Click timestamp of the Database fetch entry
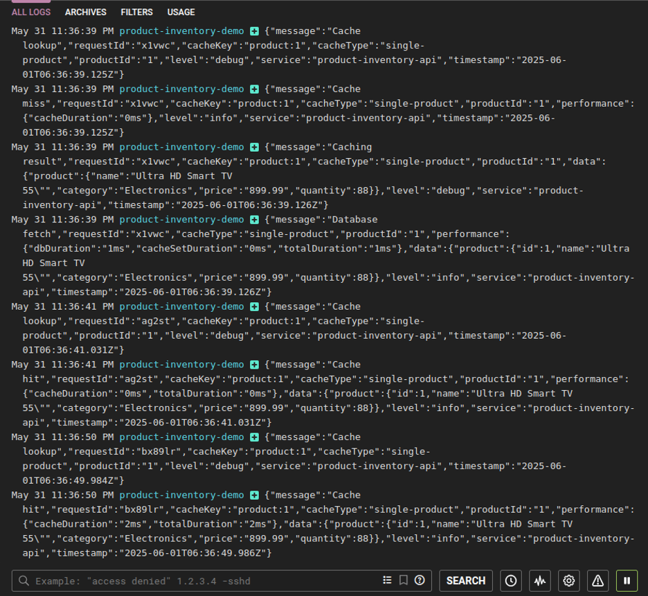Screen dimensions: 648x596 62,220
